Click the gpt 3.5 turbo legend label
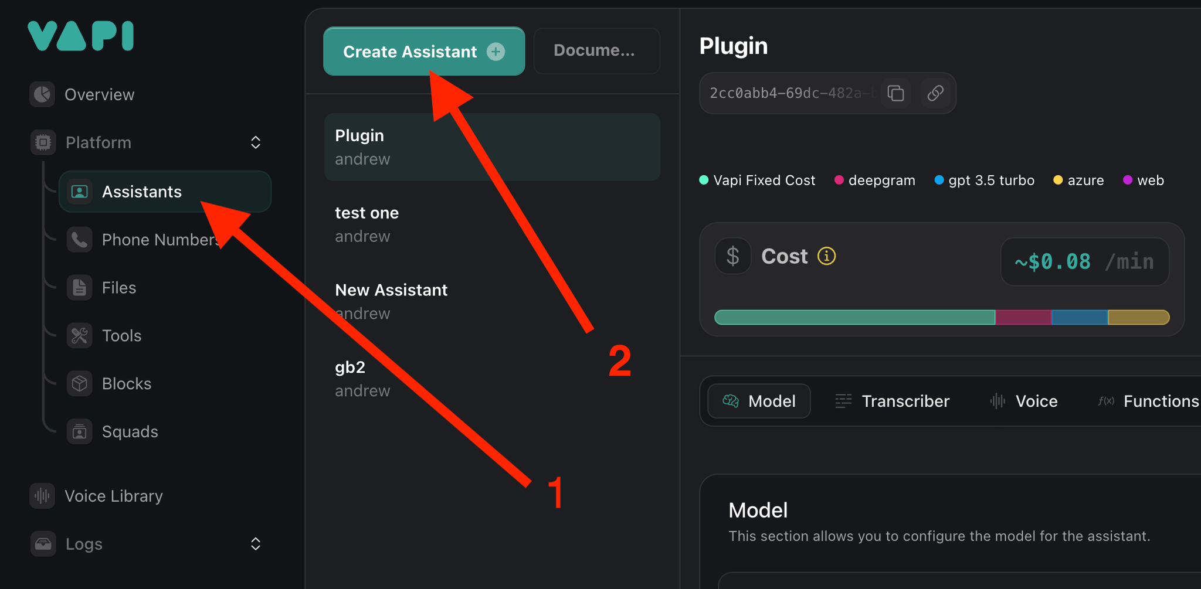Viewport: 1201px width, 589px height. 991,181
